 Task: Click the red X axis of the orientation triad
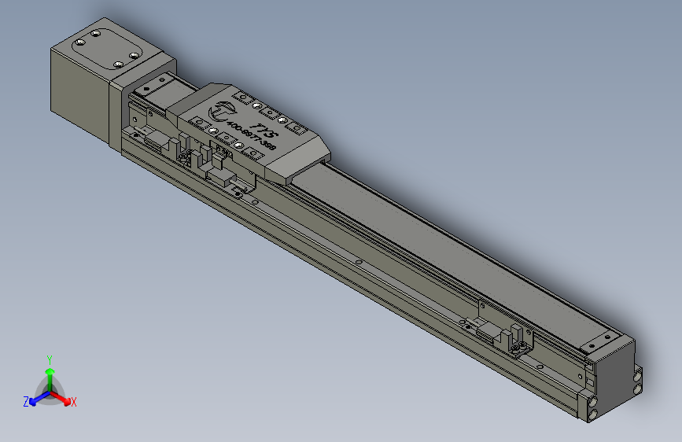[x=61, y=397]
